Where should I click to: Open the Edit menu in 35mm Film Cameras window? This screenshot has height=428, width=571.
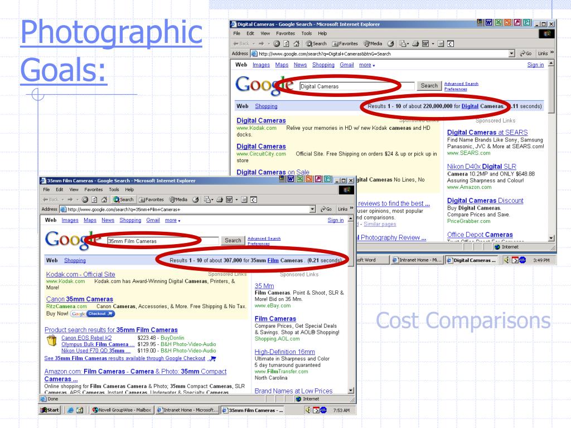(59, 189)
